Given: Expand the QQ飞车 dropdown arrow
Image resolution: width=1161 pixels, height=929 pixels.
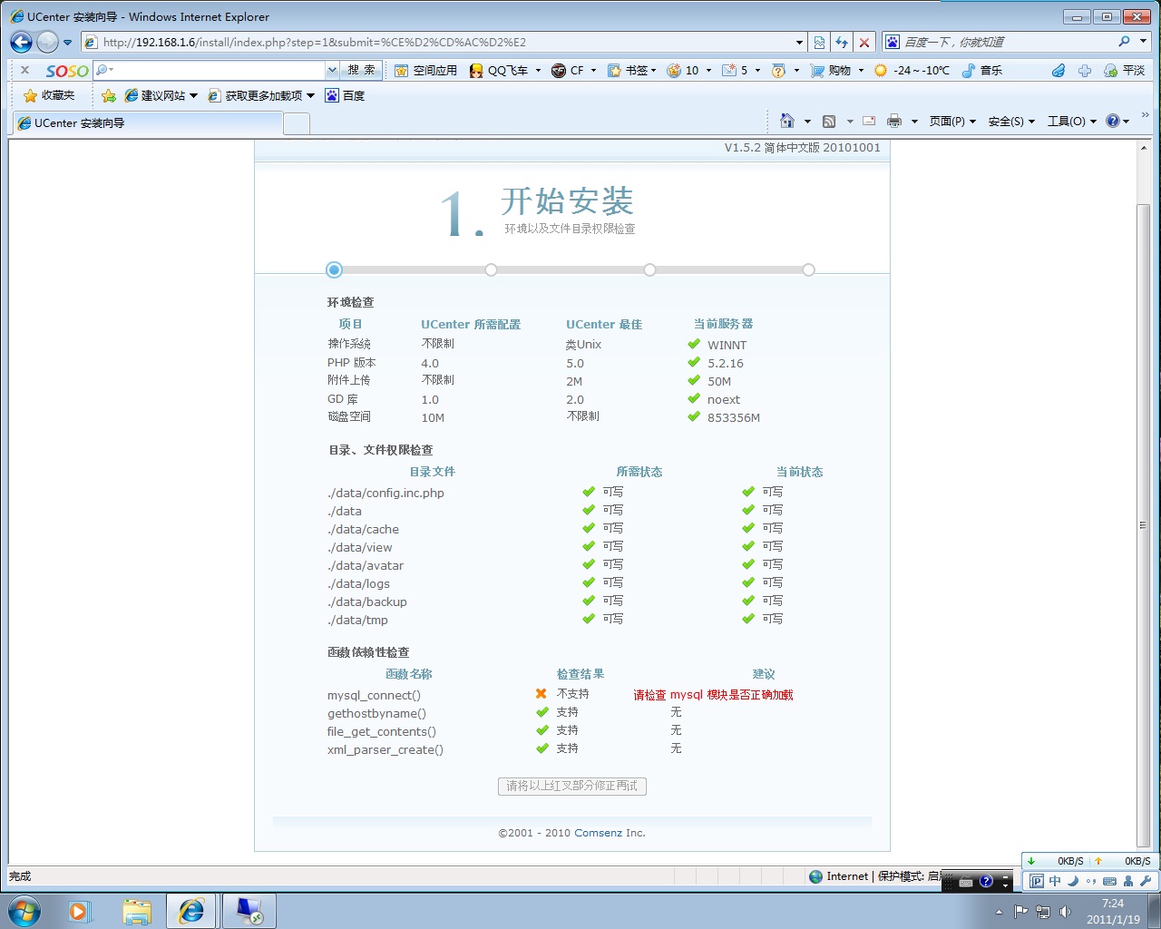Looking at the screenshot, I should [x=538, y=70].
